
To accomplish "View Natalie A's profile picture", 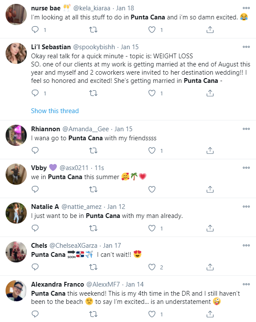I will pos(16,213).
